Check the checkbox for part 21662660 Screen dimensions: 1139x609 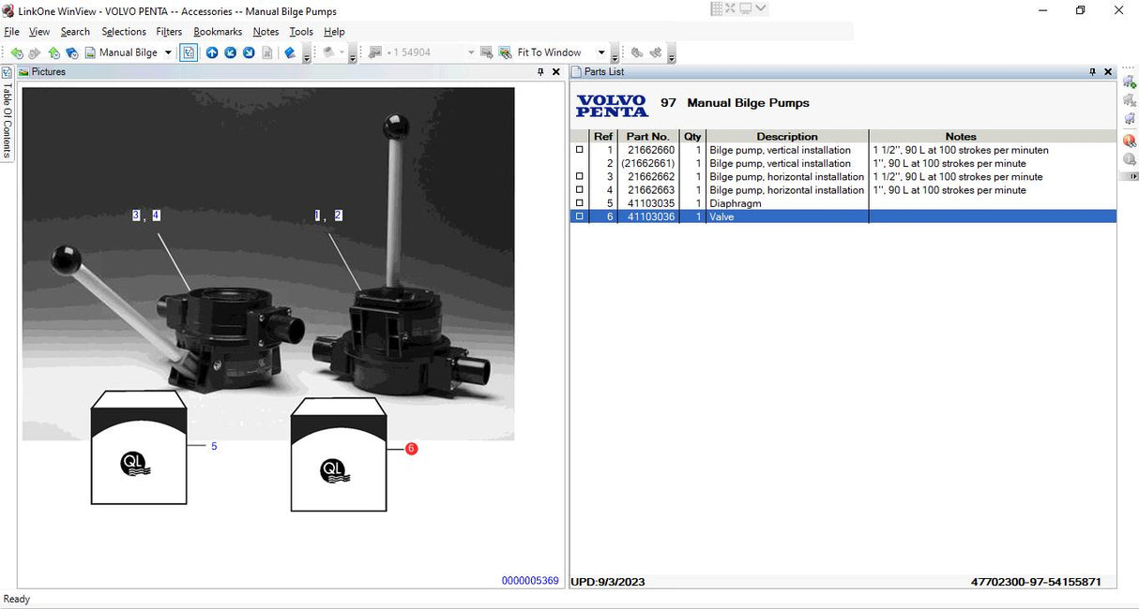[579, 149]
